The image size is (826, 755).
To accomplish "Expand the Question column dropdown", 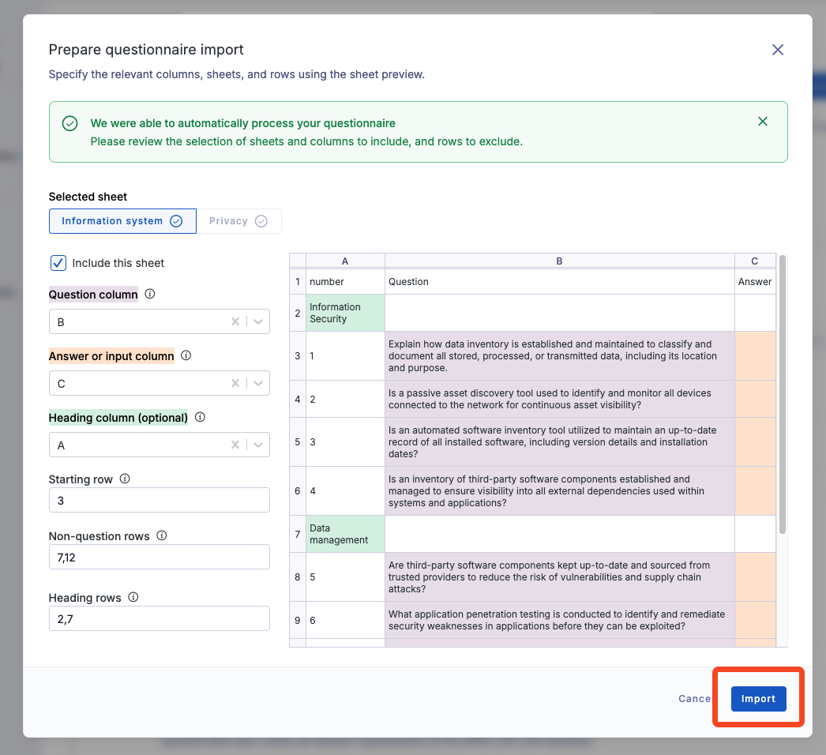I will coord(258,322).
